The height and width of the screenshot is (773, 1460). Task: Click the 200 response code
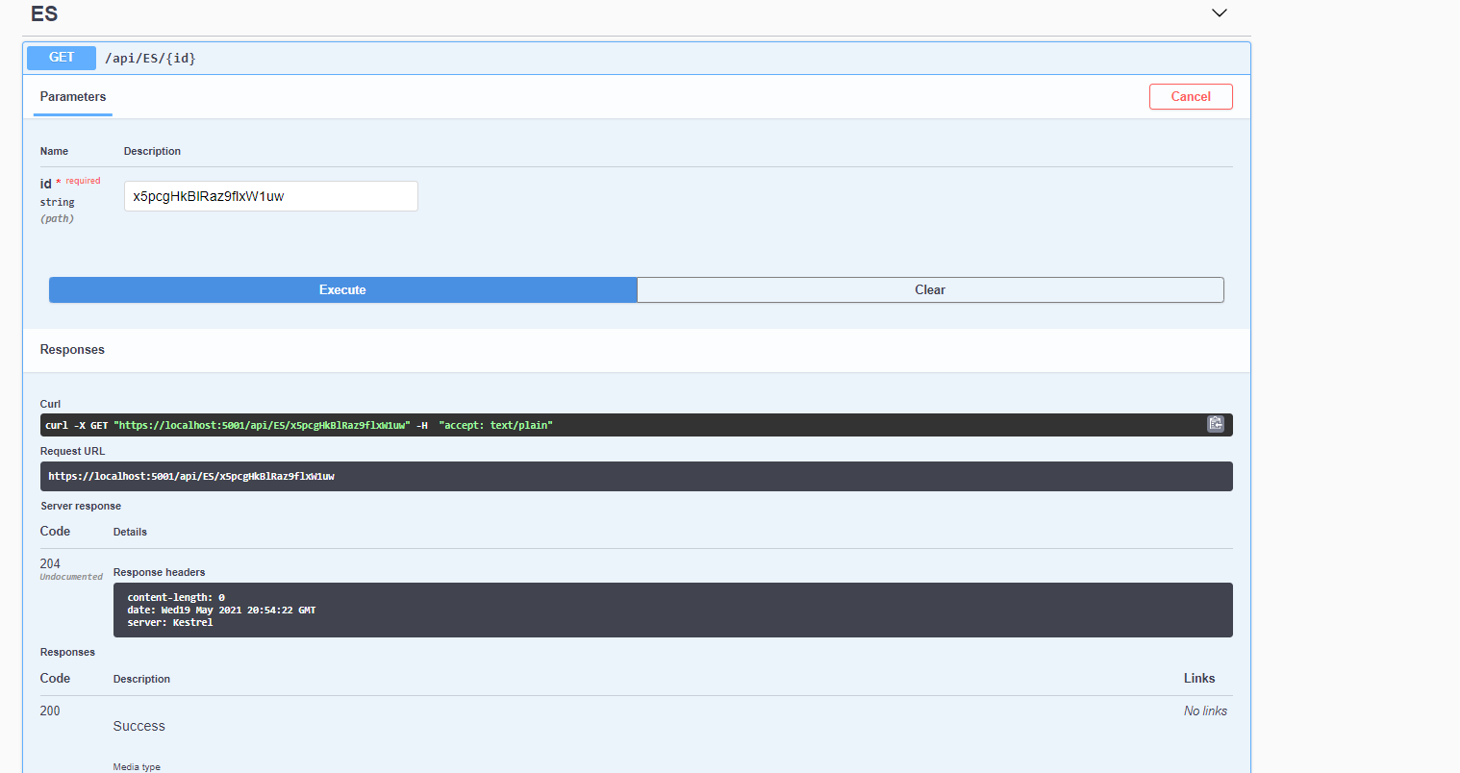(x=50, y=711)
